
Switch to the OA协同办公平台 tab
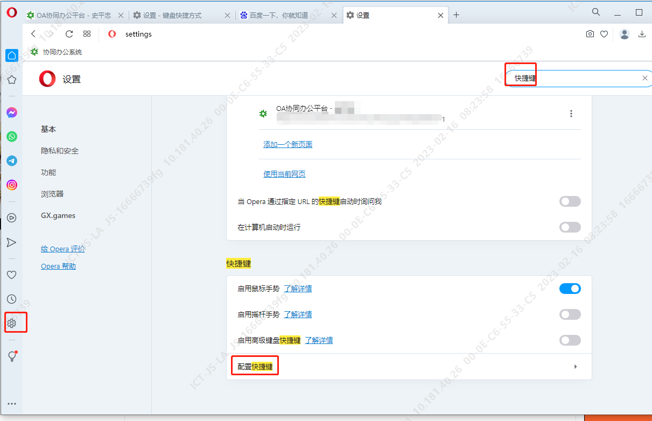[x=76, y=15]
